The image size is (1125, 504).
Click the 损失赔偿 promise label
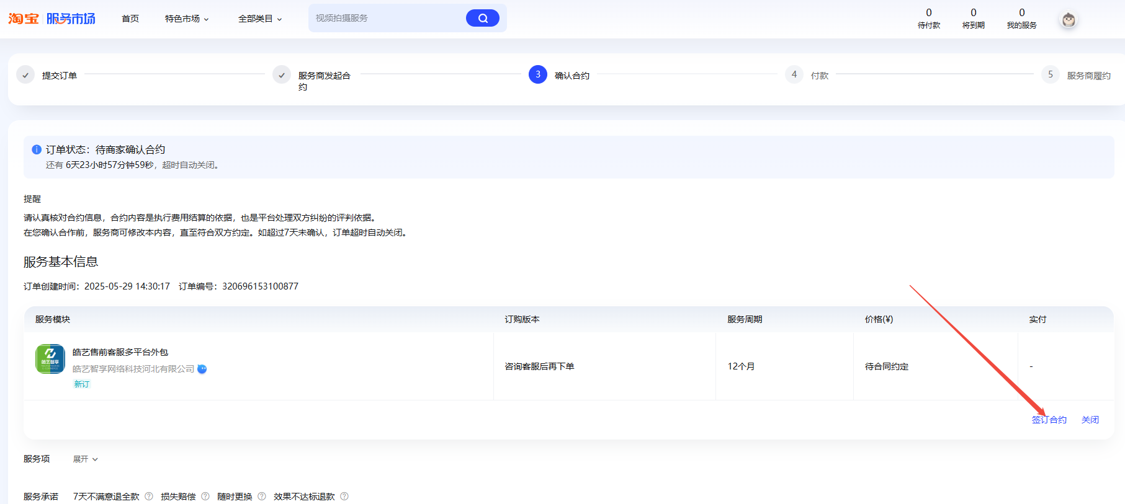click(x=178, y=497)
